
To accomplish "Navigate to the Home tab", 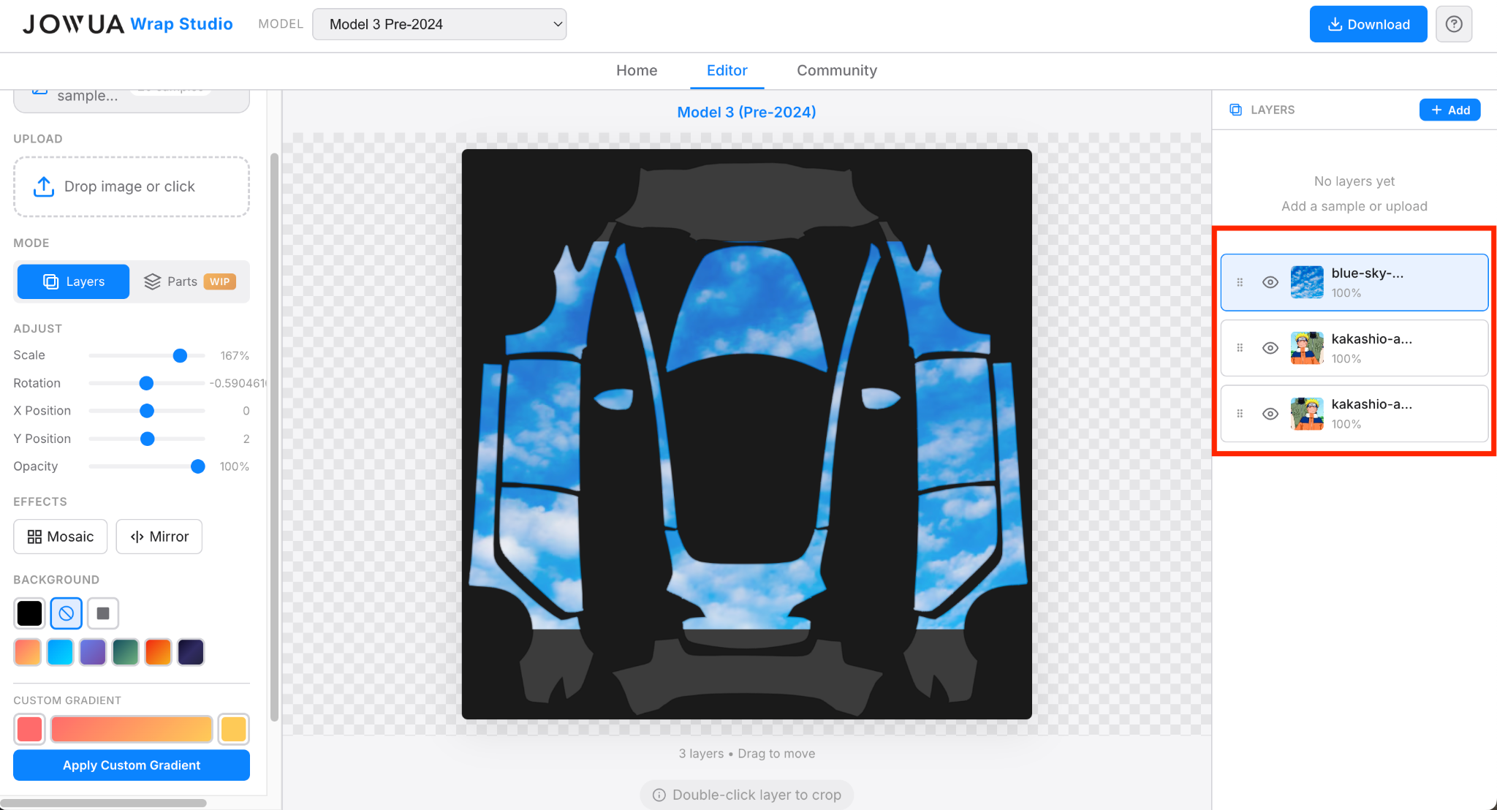I will [x=636, y=70].
